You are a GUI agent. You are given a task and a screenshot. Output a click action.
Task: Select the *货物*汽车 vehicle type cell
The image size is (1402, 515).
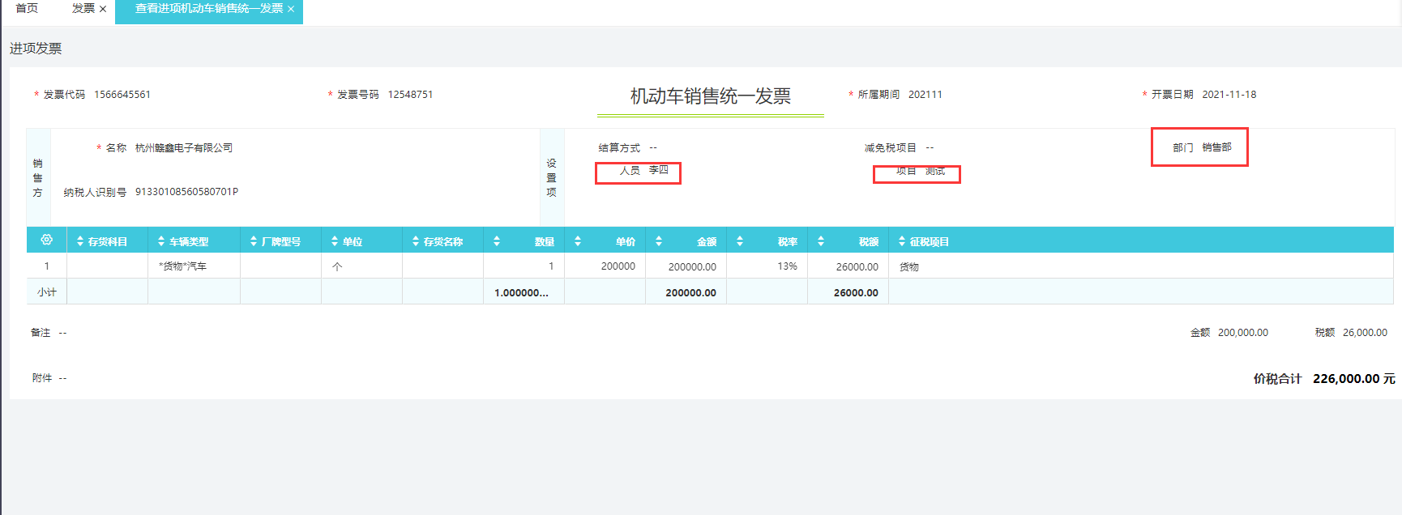[183, 266]
